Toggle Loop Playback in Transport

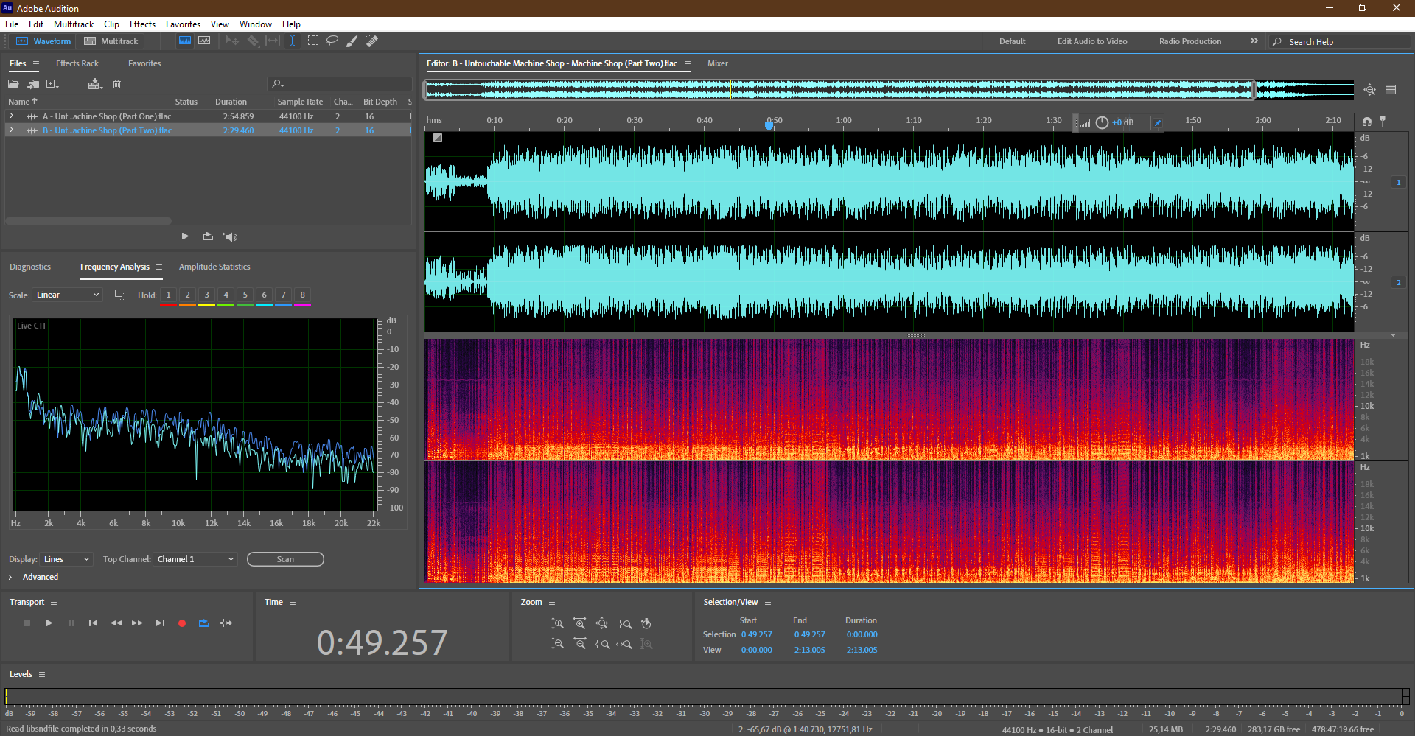pyautogui.click(x=204, y=623)
